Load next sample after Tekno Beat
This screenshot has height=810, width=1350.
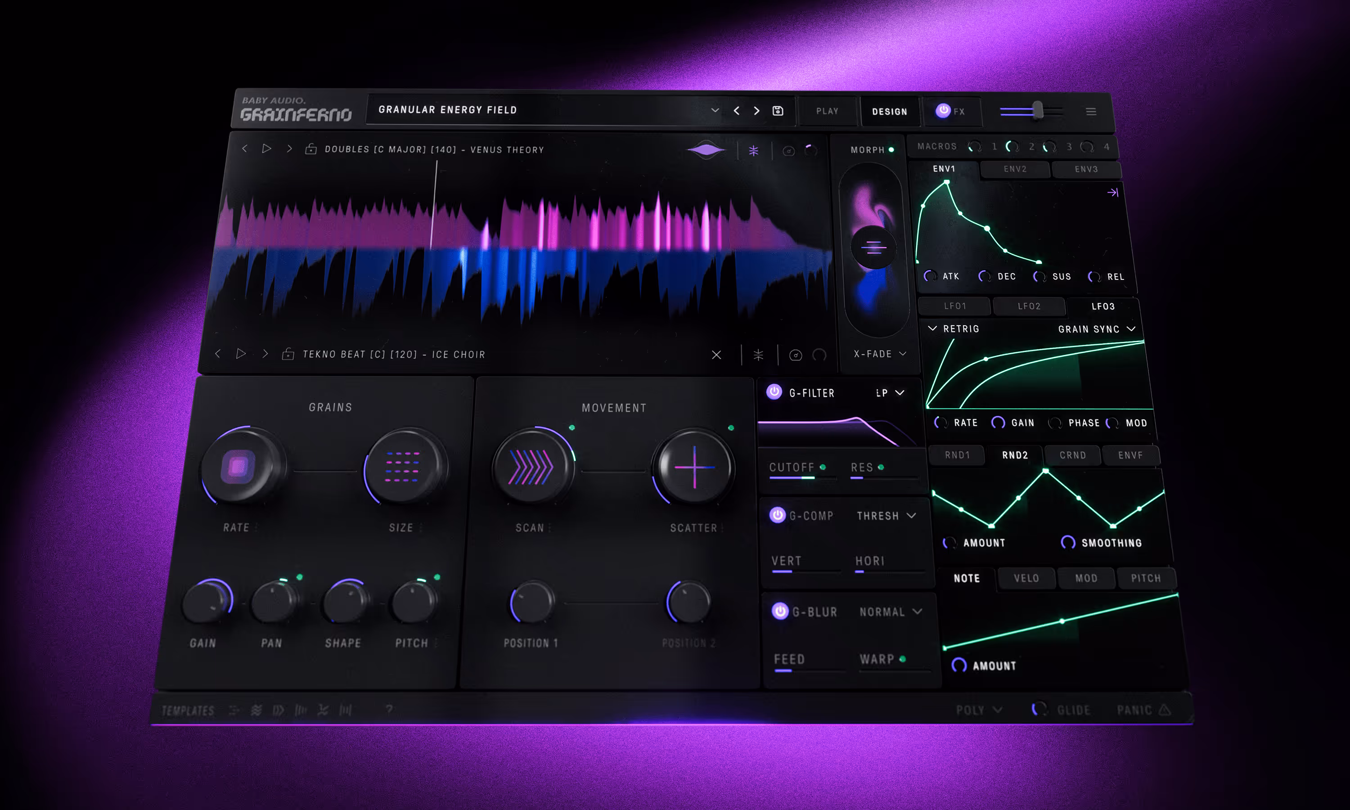265,354
